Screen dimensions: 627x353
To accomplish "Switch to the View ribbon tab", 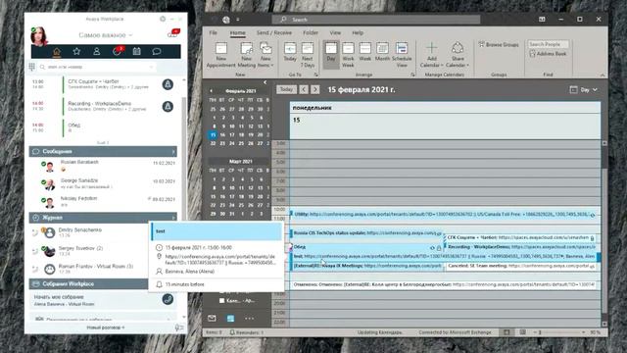I will pyautogui.click(x=335, y=32).
